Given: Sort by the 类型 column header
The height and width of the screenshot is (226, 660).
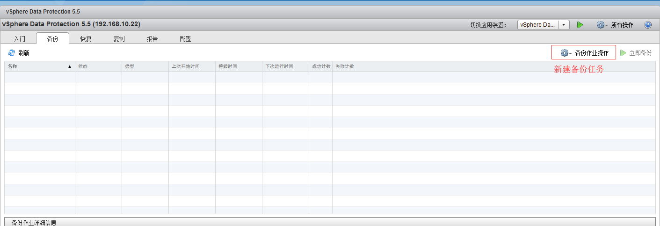Looking at the screenshot, I should (145, 66).
